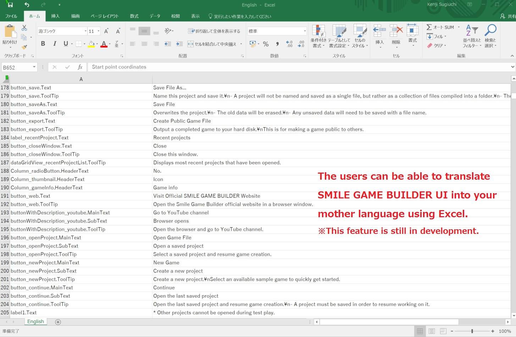Expand the Name Box dropdown
Screen dimensions: 516x337
pos(34,67)
